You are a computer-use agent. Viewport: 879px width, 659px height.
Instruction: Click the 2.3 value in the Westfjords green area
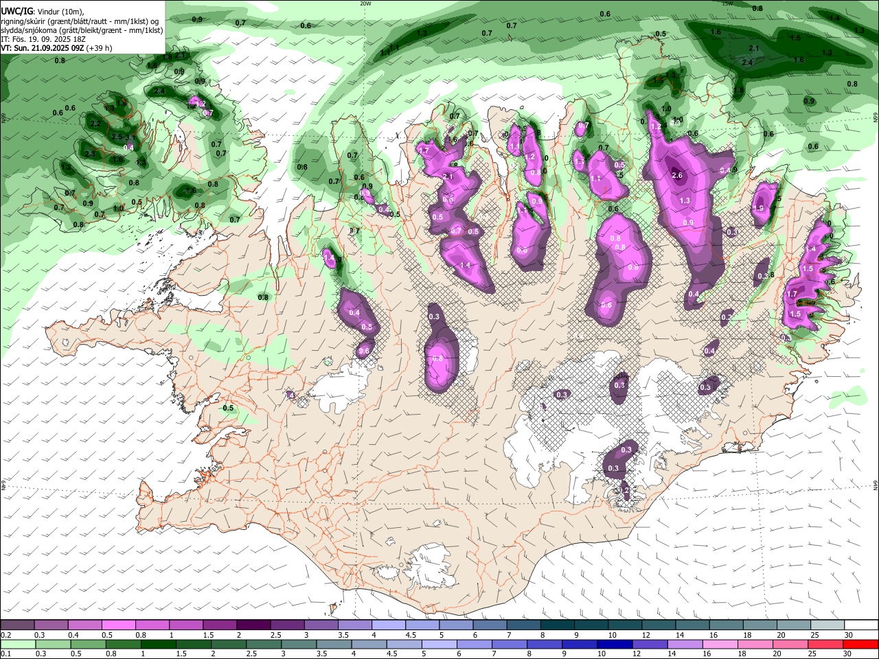tap(90, 154)
